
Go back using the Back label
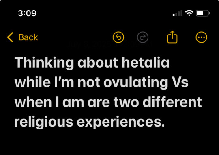[28, 37]
